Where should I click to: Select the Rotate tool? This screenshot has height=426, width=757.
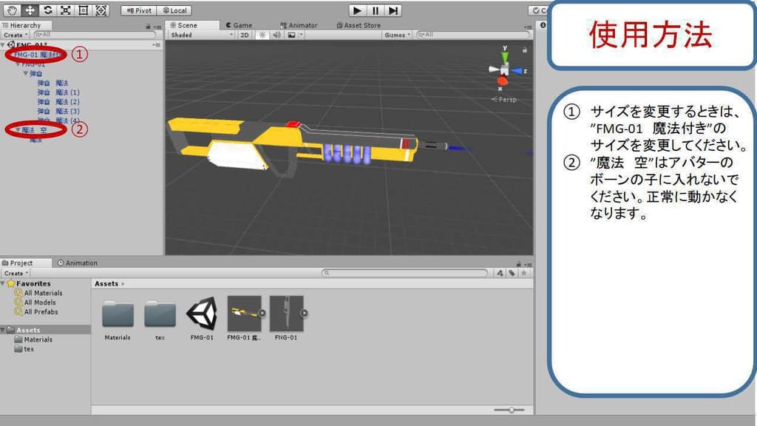[x=48, y=10]
